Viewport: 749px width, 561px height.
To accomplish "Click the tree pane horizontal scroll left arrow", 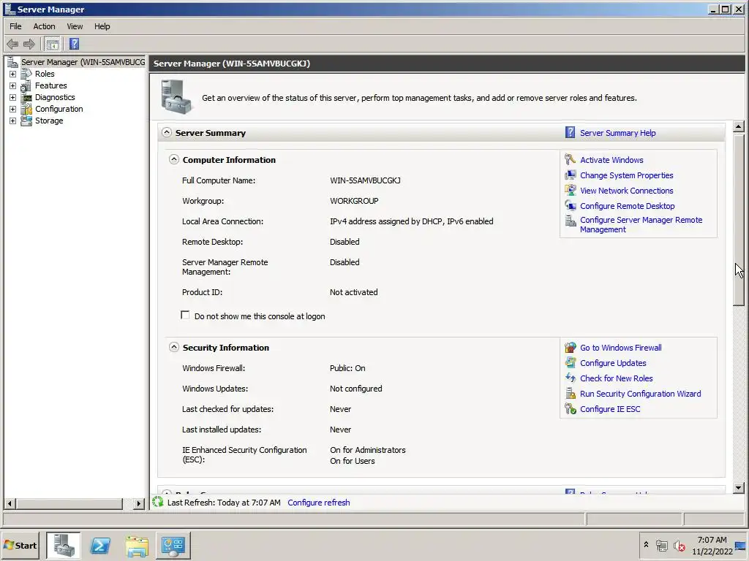I will (10, 503).
